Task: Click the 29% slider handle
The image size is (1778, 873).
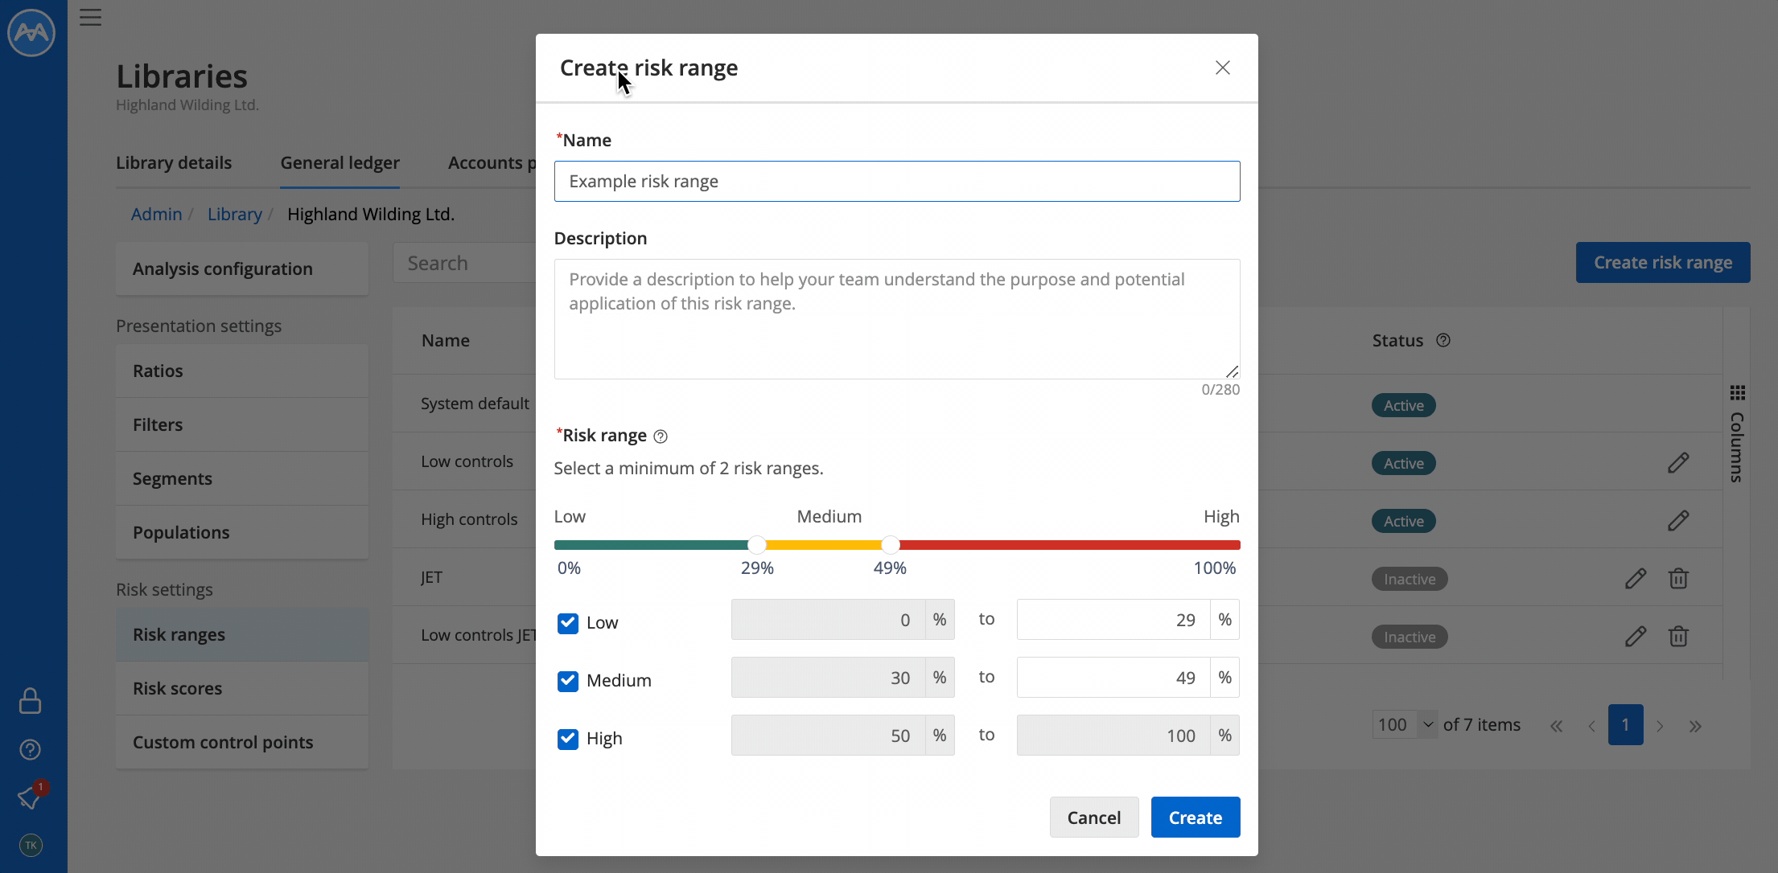Action: point(756,545)
